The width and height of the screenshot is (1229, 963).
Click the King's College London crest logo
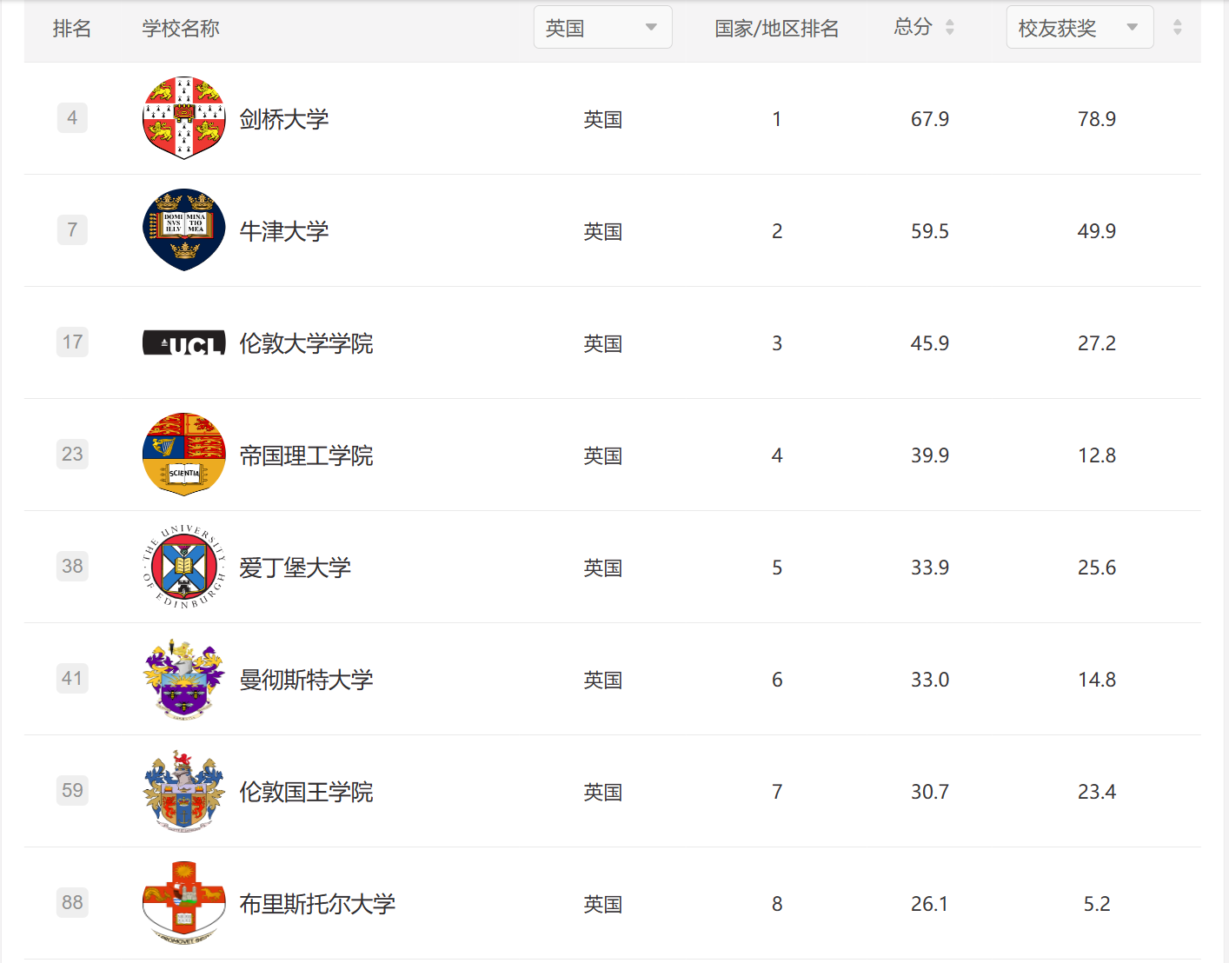[184, 791]
